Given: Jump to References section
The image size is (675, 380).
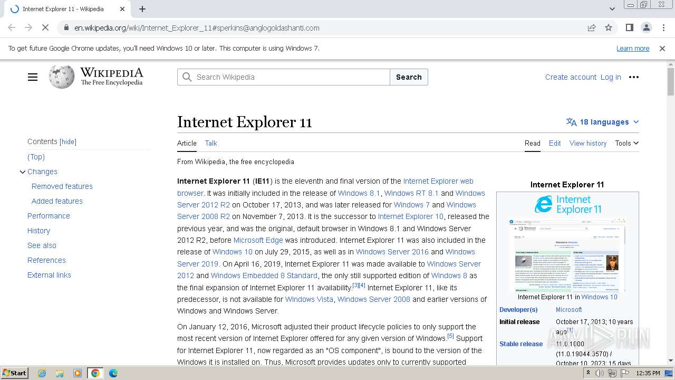Looking at the screenshot, I should tap(46, 260).
